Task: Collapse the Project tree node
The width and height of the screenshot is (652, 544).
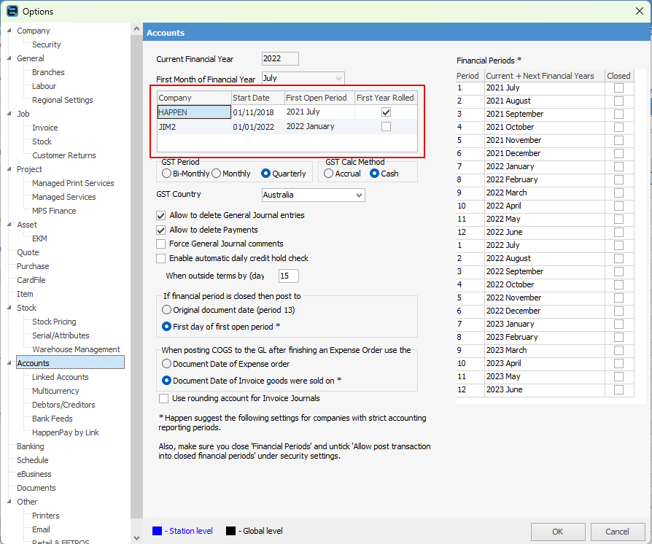Action: point(9,169)
